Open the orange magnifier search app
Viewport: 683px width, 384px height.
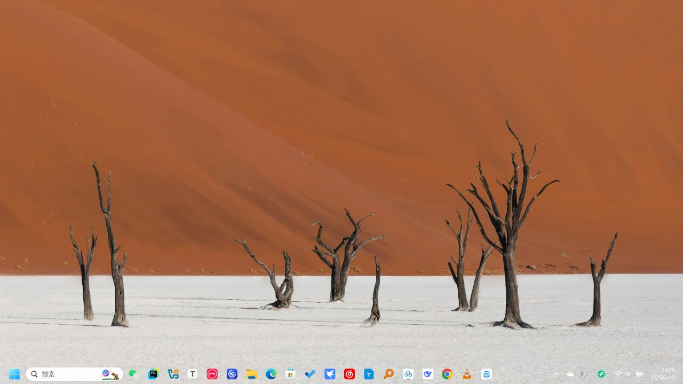(x=388, y=374)
